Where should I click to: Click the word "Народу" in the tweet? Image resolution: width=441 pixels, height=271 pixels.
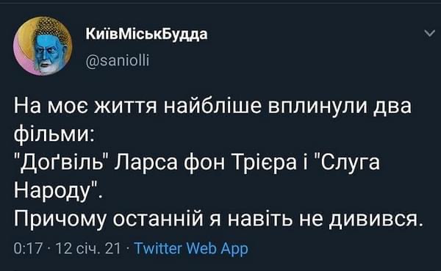click(x=51, y=191)
